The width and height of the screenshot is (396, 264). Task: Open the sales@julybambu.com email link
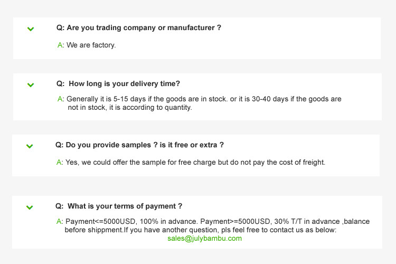(204, 239)
